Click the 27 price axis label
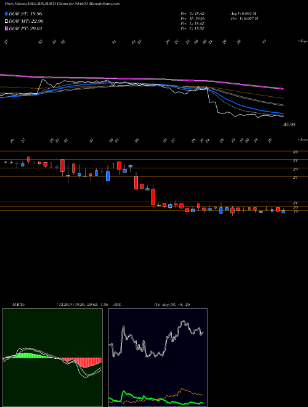Viewport: 308px width, 407px height. tap(295, 178)
